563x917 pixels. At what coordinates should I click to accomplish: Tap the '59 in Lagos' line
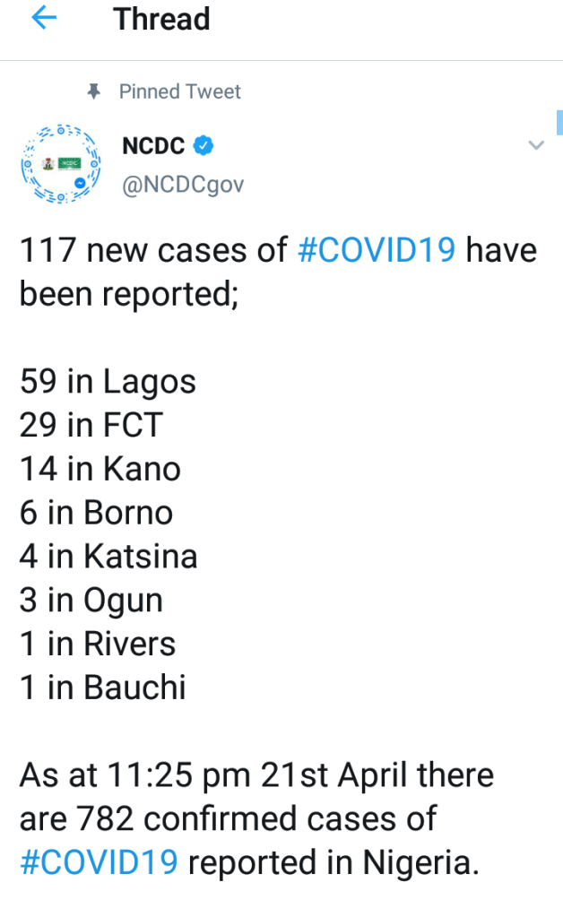(x=108, y=382)
